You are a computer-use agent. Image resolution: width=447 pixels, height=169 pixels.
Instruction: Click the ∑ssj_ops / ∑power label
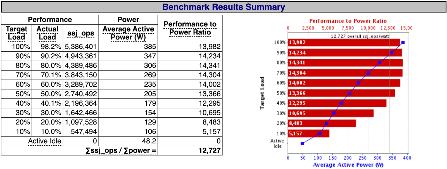click(x=121, y=150)
